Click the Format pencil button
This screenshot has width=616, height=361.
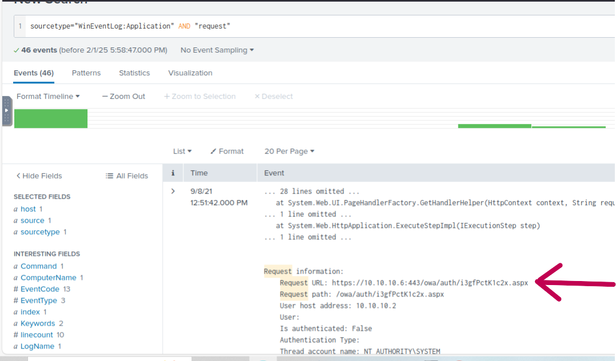click(x=227, y=151)
